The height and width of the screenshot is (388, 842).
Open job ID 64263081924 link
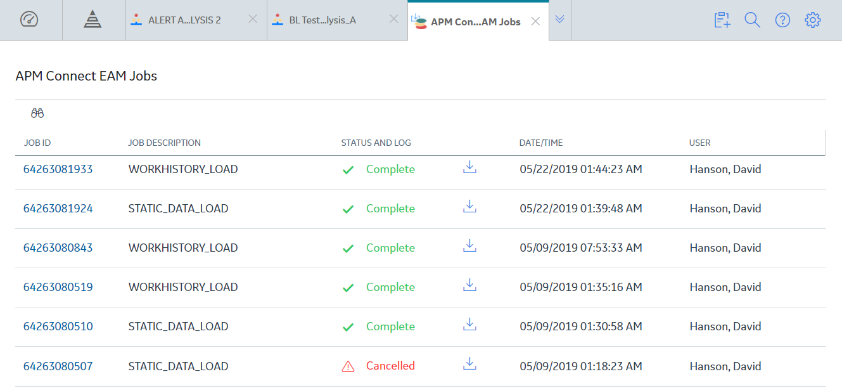point(58,209)
